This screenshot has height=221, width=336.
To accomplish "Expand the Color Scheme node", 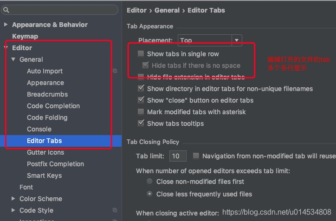I will (x=13, y=199).
